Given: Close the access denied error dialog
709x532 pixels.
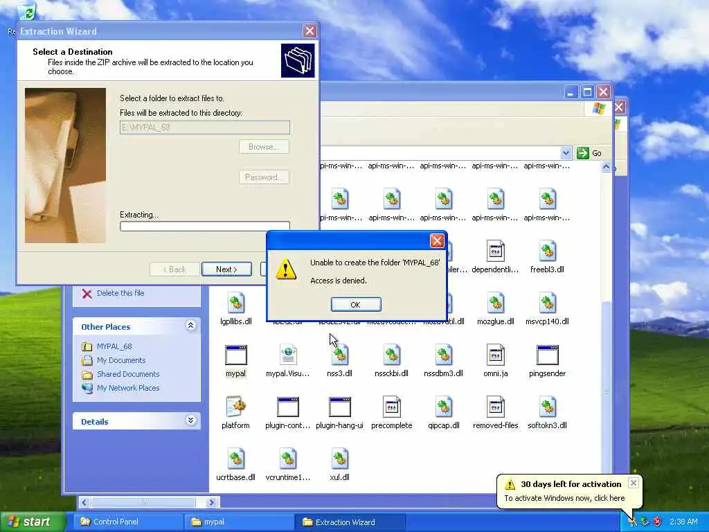Looking at the screenshot, I should pos(437,240).
